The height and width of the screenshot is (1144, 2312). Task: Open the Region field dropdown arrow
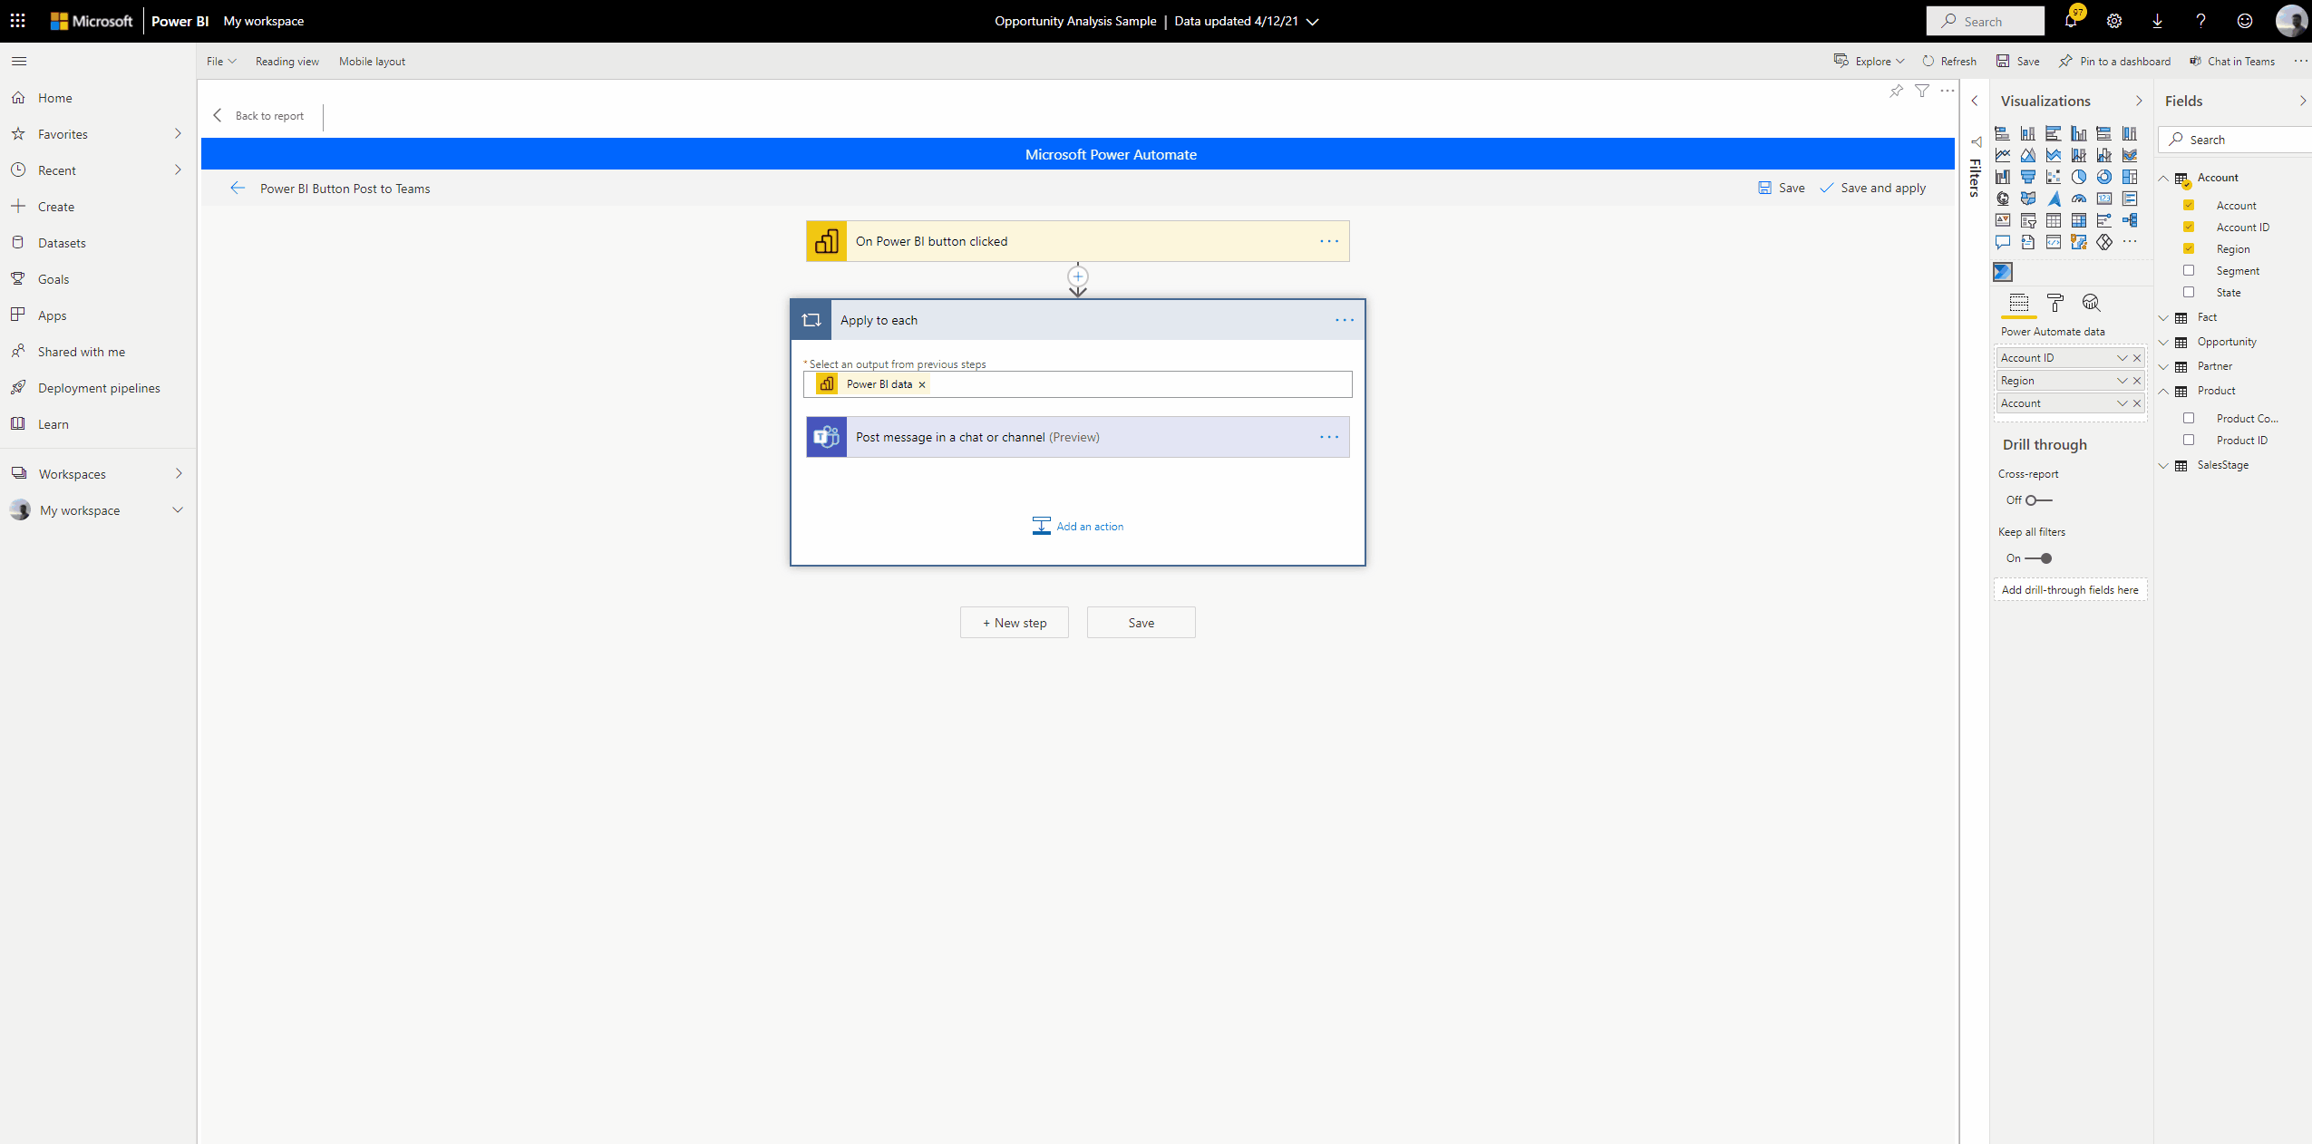[2122, 381]
